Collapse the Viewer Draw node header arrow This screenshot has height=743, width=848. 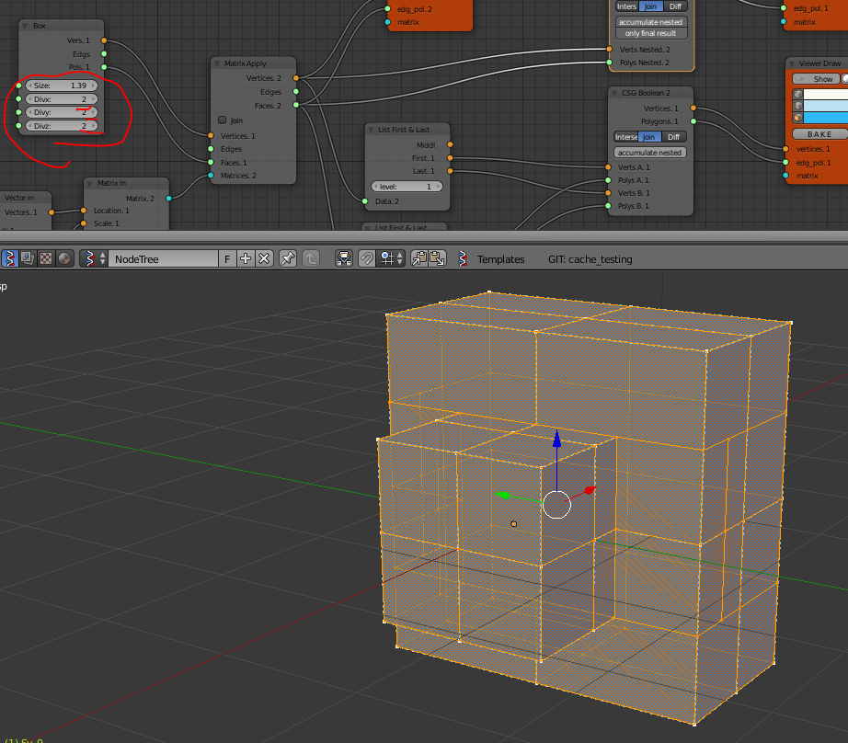pos(792,63)
